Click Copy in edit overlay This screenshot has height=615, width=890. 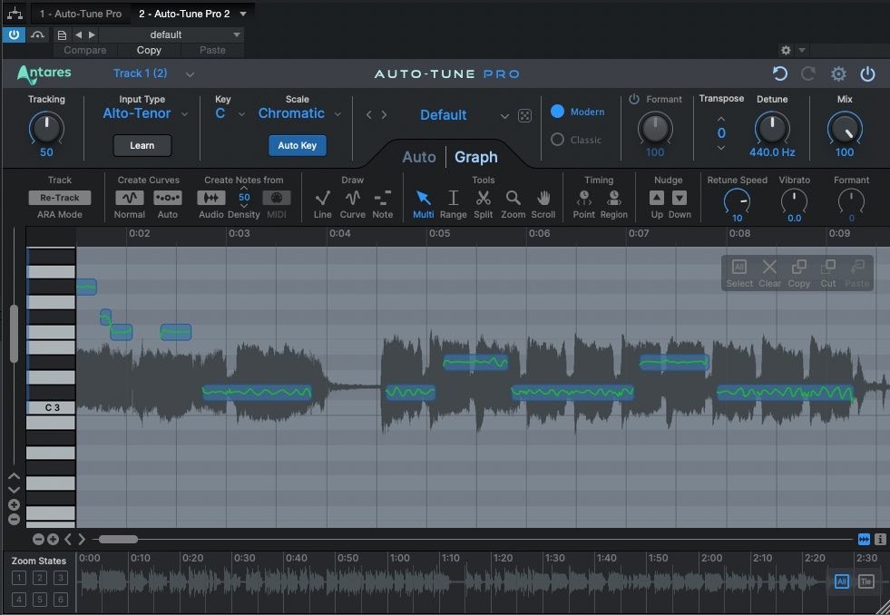pos(798,273)
